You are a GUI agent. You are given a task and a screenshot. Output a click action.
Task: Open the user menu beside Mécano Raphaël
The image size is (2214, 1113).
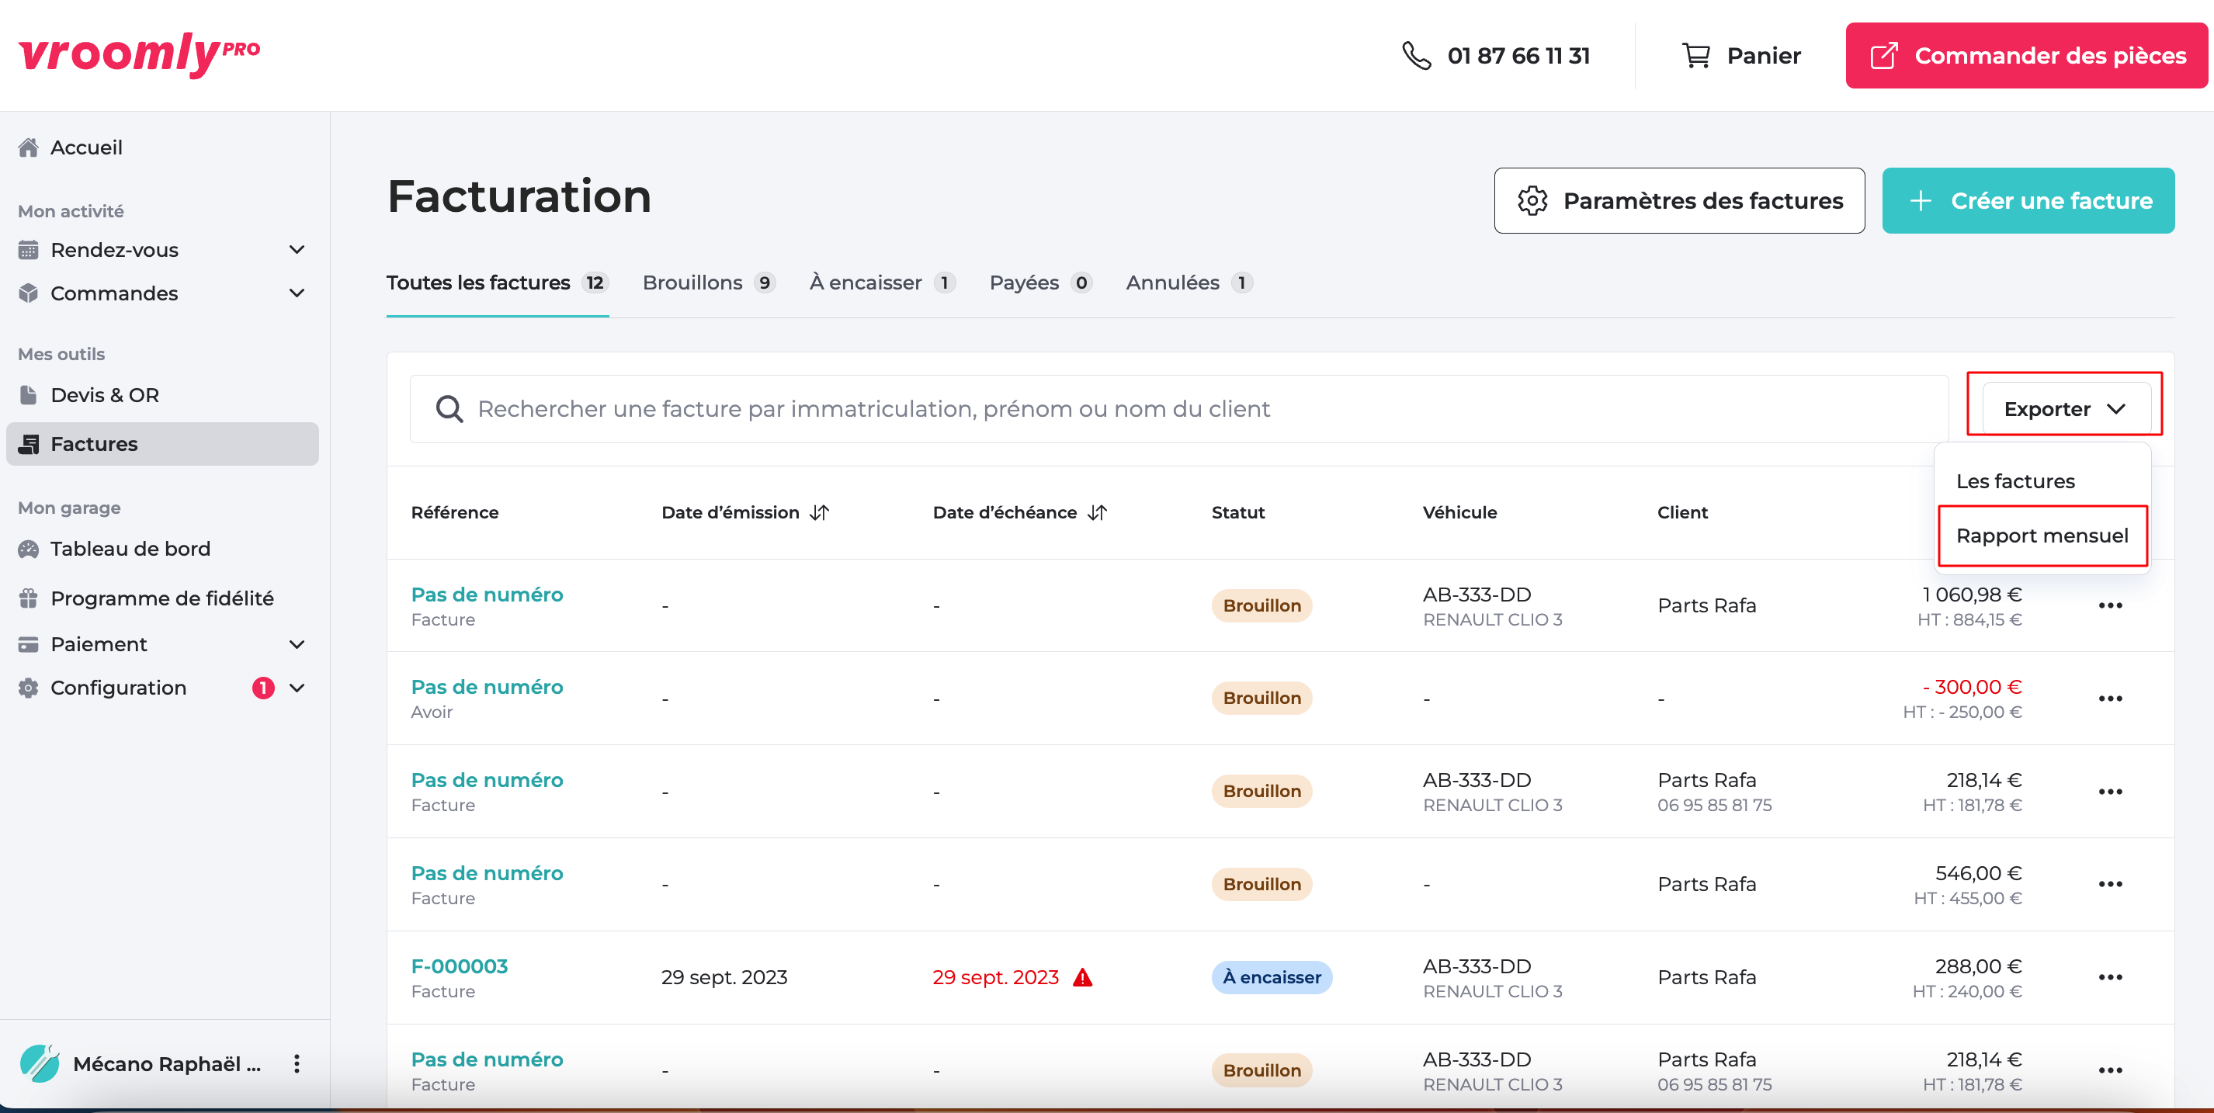point(297,1063)
